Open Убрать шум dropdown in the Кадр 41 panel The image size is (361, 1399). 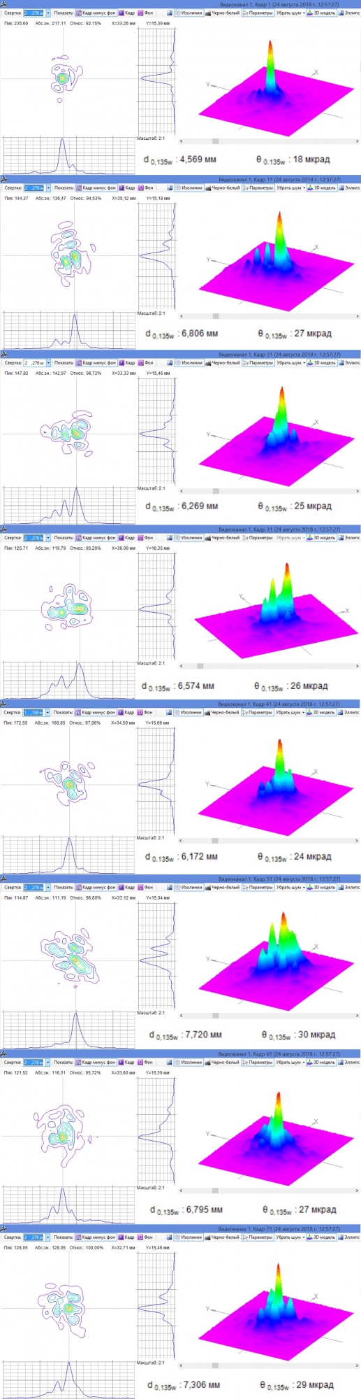pyautogui.click(x=290, y=712)
